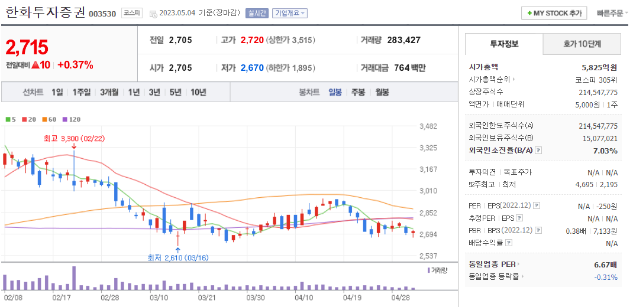Click the 하한가 1,895 text
Screen dimensions: 633x307
(x=290, y=68)
